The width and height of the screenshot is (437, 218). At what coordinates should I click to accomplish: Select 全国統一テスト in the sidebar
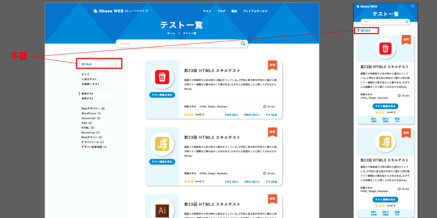pos(91,84)
